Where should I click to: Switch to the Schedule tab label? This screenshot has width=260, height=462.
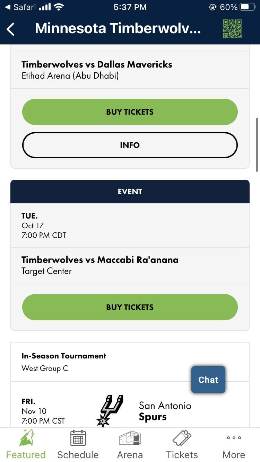click(78, 454)
